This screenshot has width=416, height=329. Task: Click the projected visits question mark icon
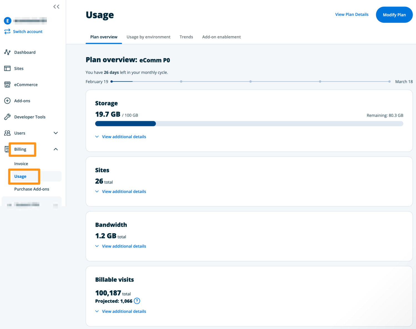[x=136, y=301]
